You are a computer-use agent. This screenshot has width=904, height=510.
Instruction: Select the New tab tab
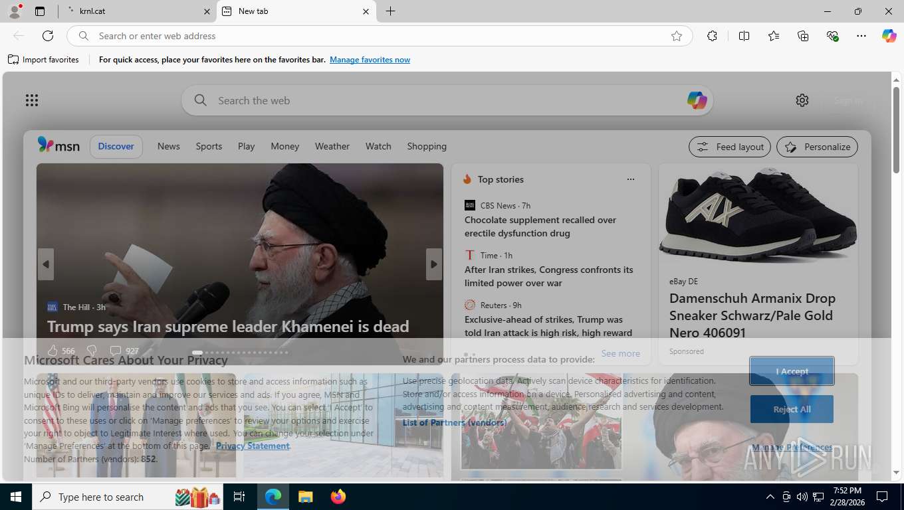click(296, 11)
